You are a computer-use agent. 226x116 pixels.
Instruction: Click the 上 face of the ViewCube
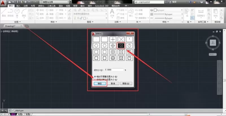point(213,43)
